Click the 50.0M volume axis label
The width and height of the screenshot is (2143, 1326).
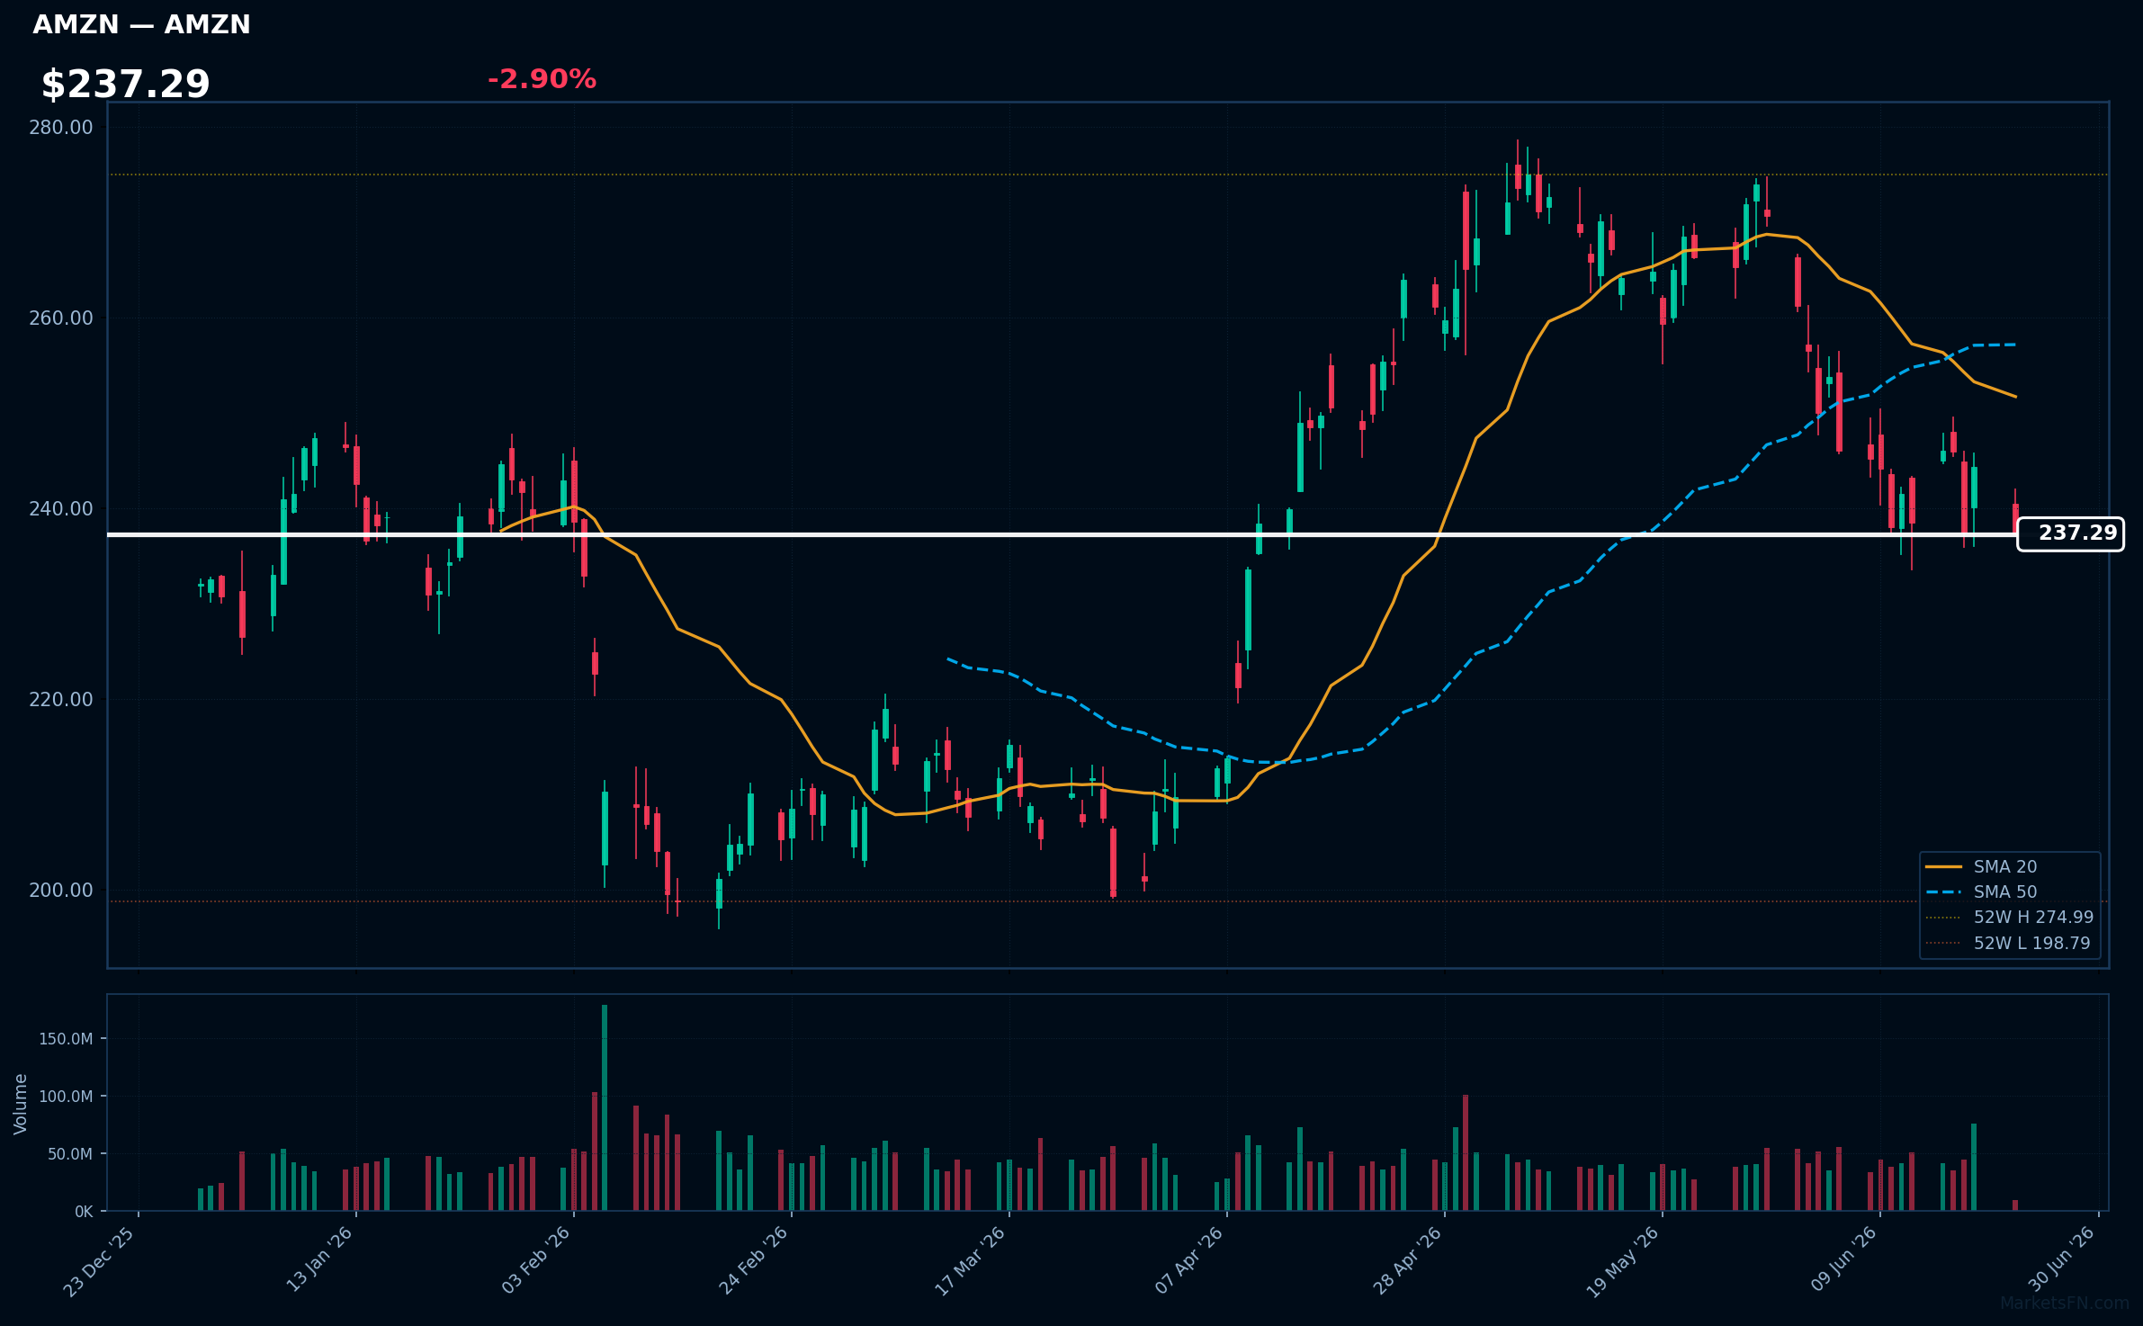click(x=70, y=1153)
